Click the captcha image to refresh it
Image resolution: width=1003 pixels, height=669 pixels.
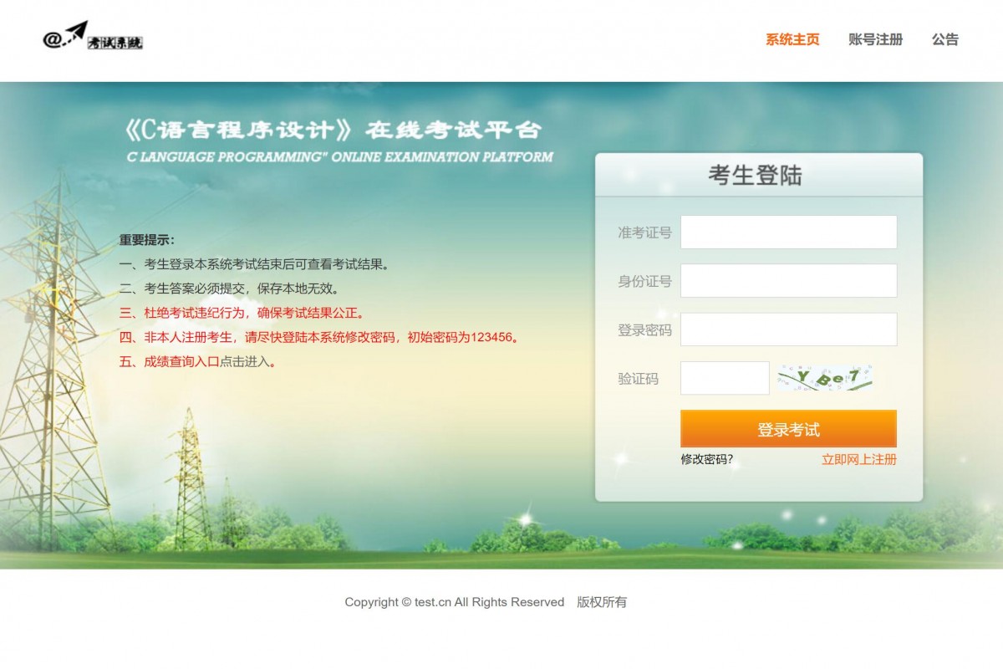(826, 378)
